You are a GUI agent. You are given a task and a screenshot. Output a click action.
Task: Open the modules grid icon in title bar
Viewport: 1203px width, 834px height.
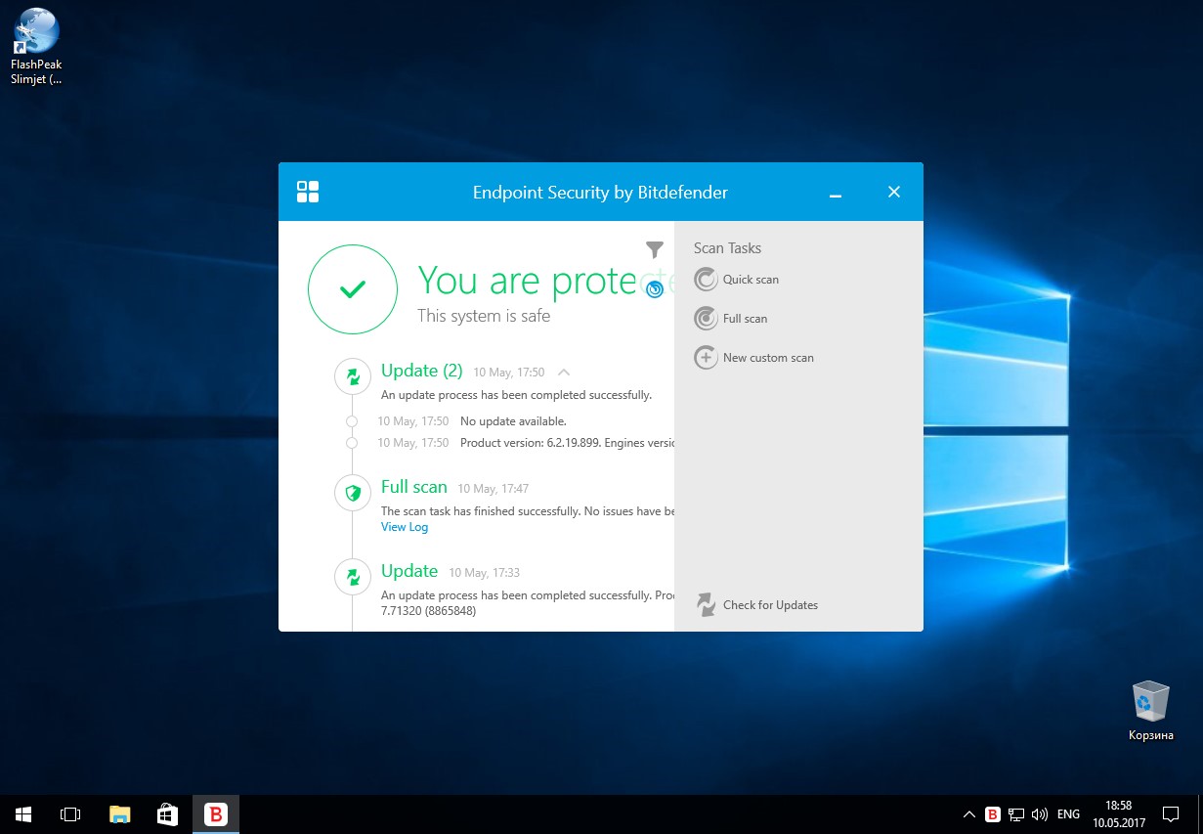tap(308, 192)
